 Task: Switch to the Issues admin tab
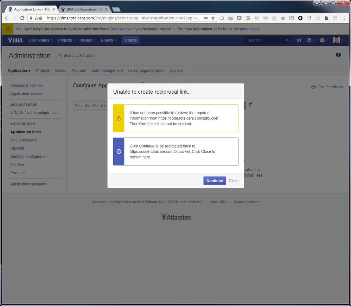[60, 70]
